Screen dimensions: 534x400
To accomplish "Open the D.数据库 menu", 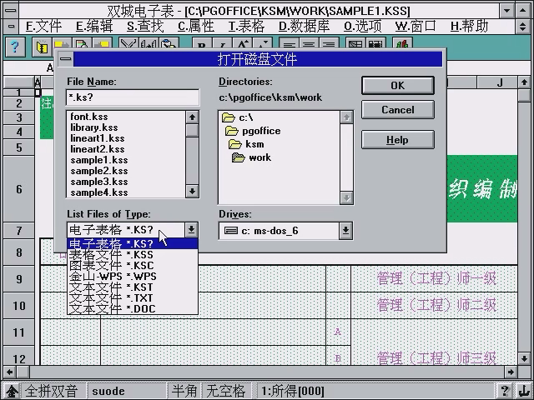I will (304, 26).
